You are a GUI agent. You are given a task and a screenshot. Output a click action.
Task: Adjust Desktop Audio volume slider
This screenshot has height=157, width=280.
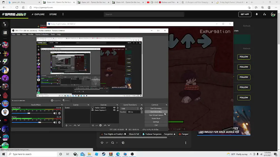[x=29, y=113]
